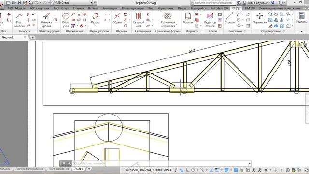Switch to the Аннотации ribbon tab
The image size is (309, 174).
pyautogui.click(x=110, y=8)
